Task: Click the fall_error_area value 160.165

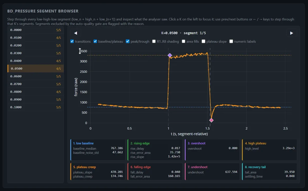Action: (x=174, y=176)
